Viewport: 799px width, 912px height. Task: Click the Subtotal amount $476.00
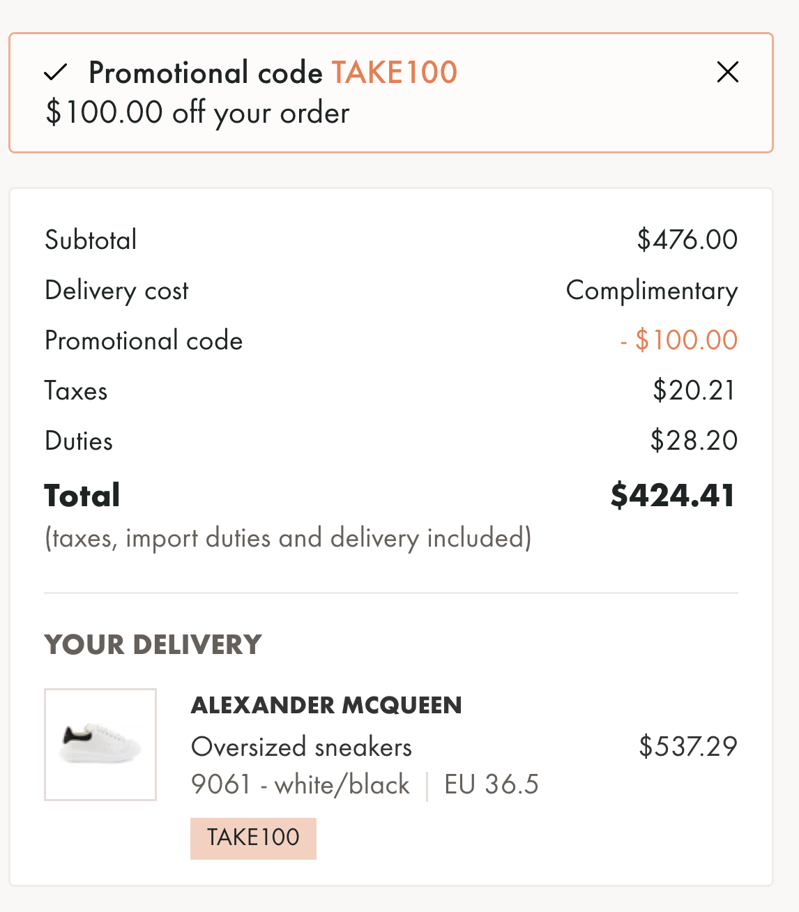click(687, 240)
